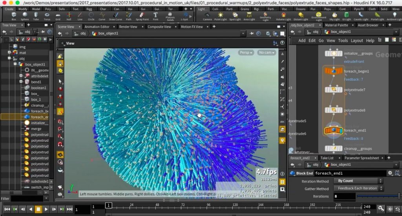Select the L-System shelf tool
This screenshot has width=402, height=216.
tap(184, 16)
